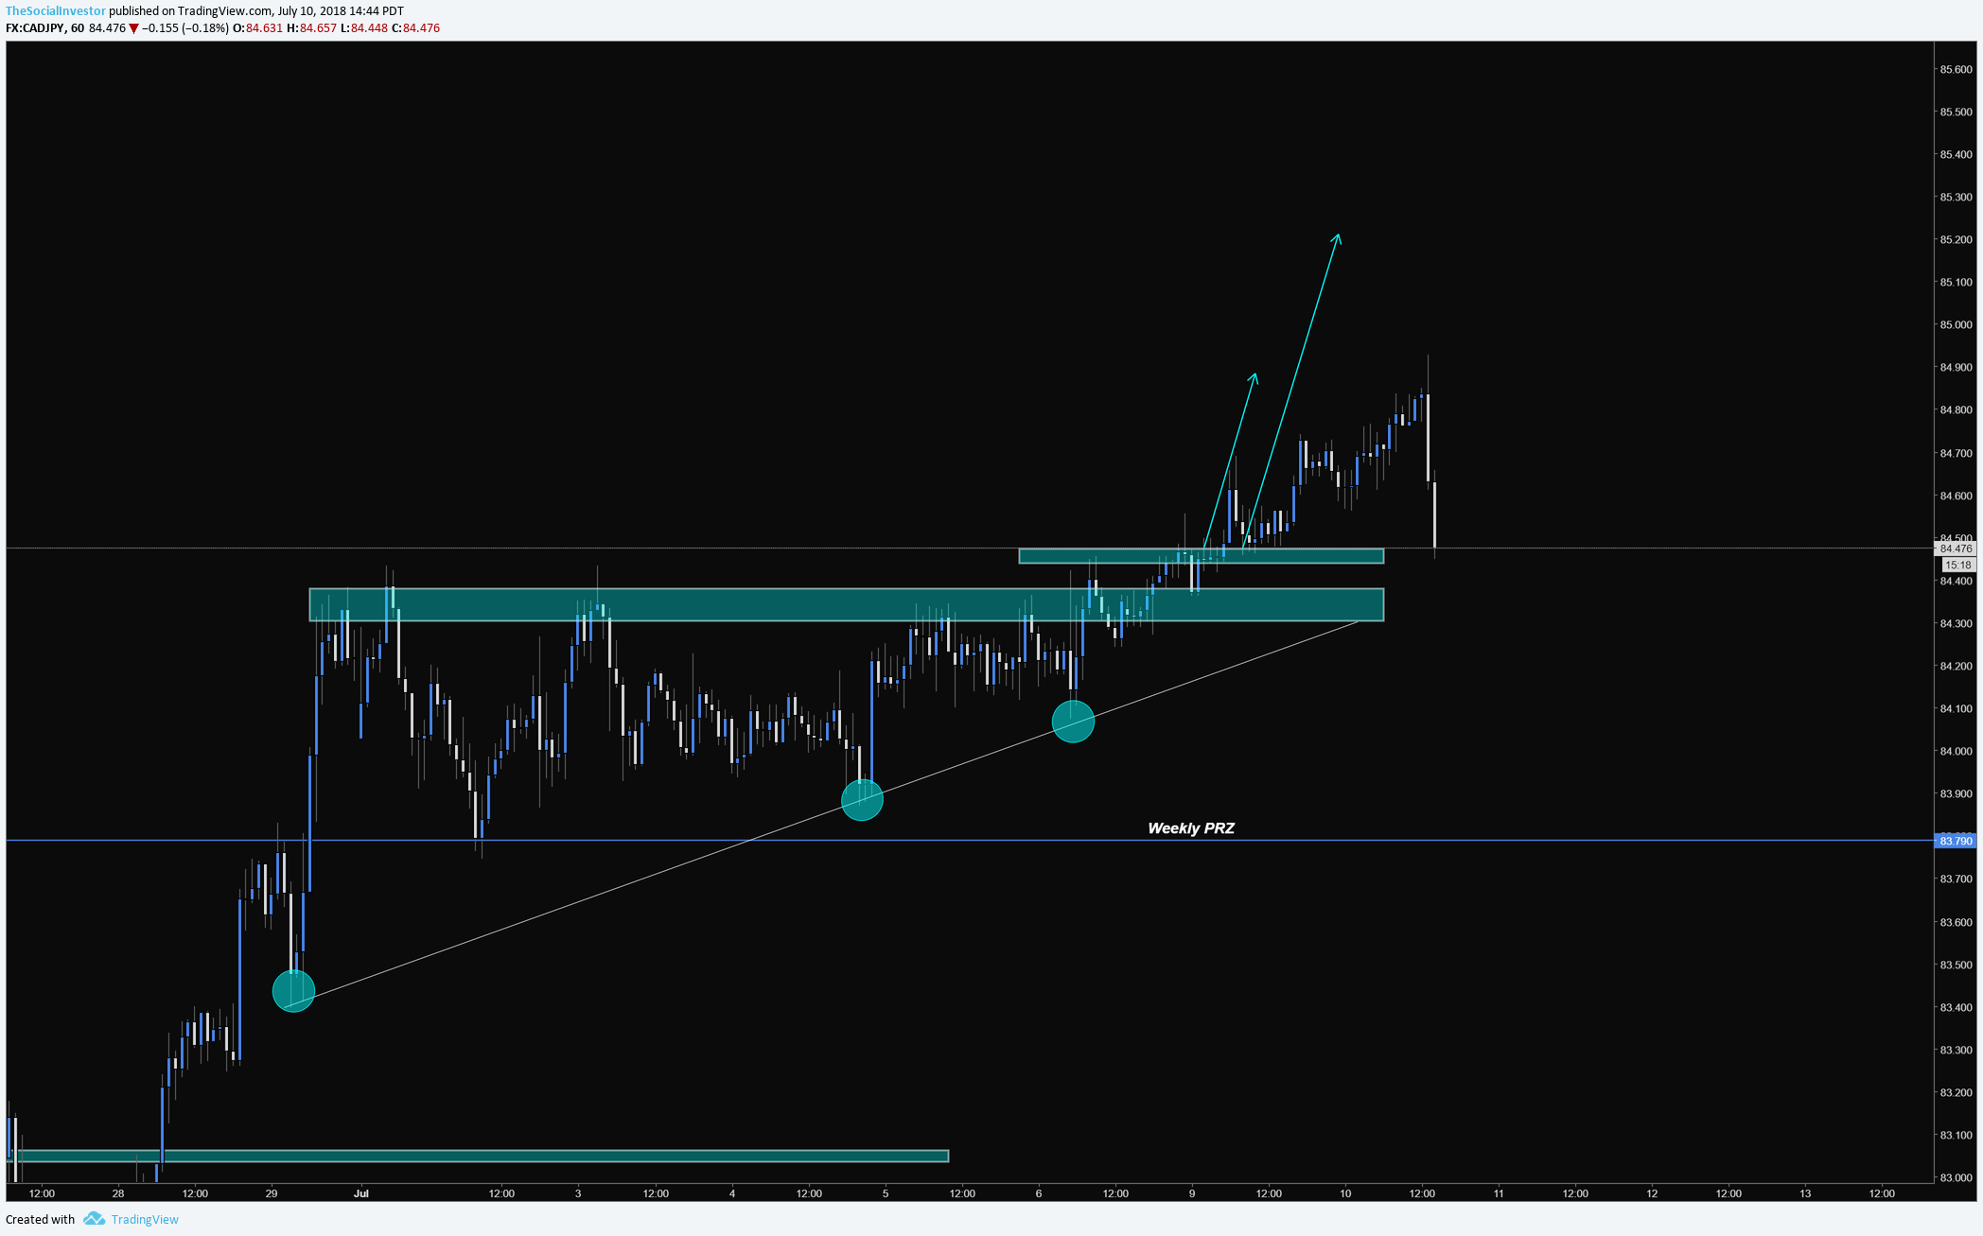The height and width of the screenshot is (1236, 1983).
Task: Click the Jul label on time axis
Action: click(361, 1193)
